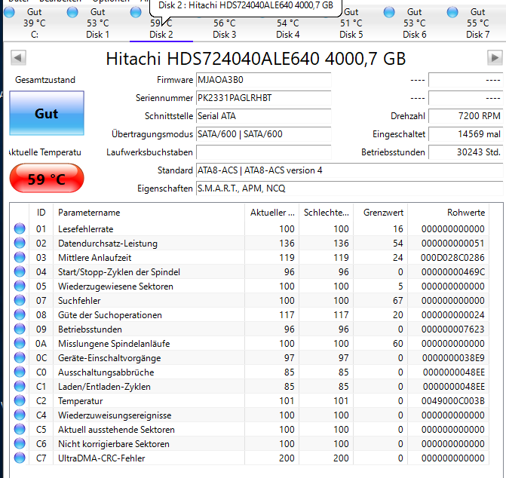Click raw value 000D028C0286

[452, 258]
